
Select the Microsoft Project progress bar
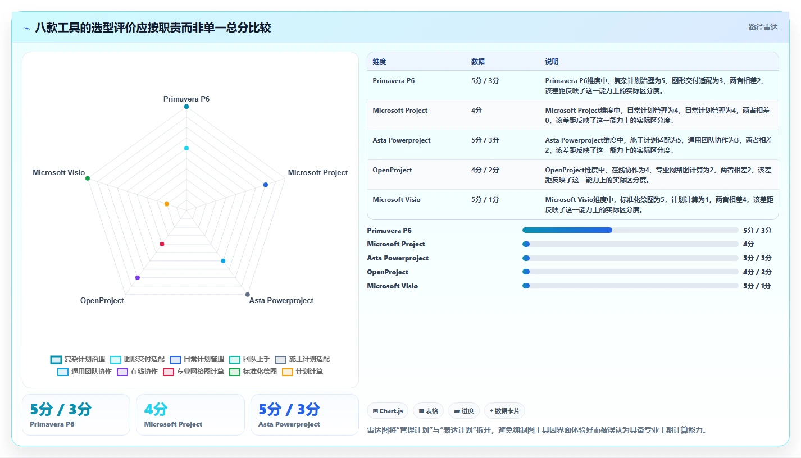click(630, 244)
